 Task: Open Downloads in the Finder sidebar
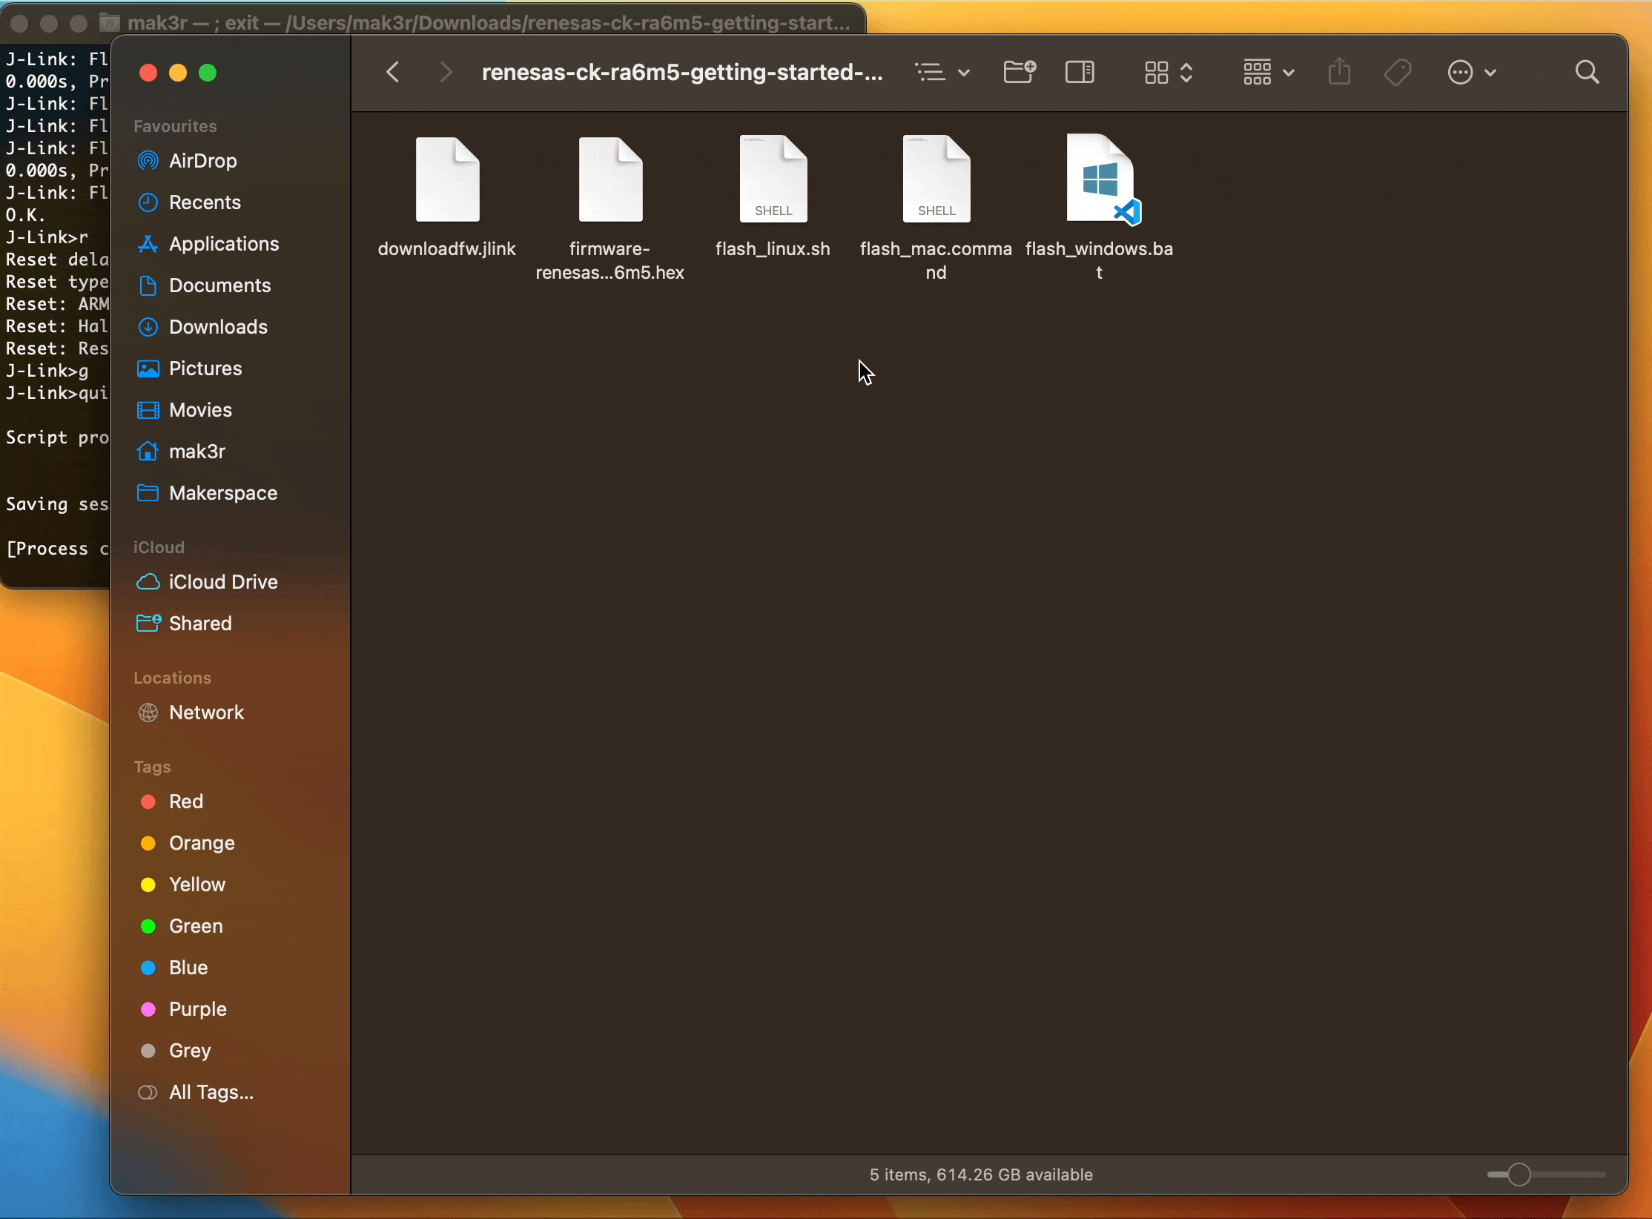coord(218,327)
